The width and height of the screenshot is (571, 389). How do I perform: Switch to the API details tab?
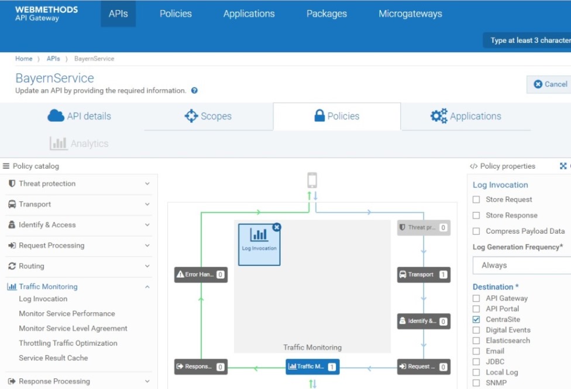(80, 117)
